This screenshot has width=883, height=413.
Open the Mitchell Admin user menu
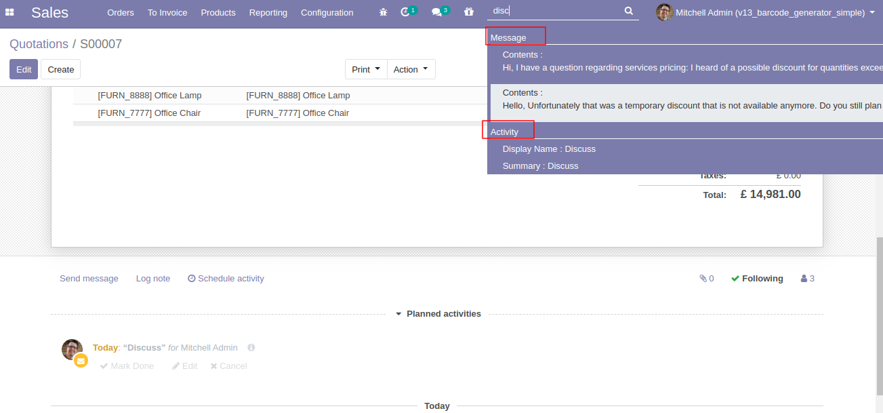click(x=766, y=12)
